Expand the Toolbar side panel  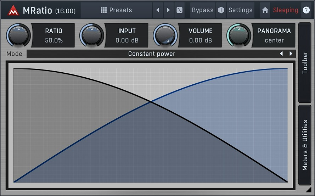(x=305, y=62)
